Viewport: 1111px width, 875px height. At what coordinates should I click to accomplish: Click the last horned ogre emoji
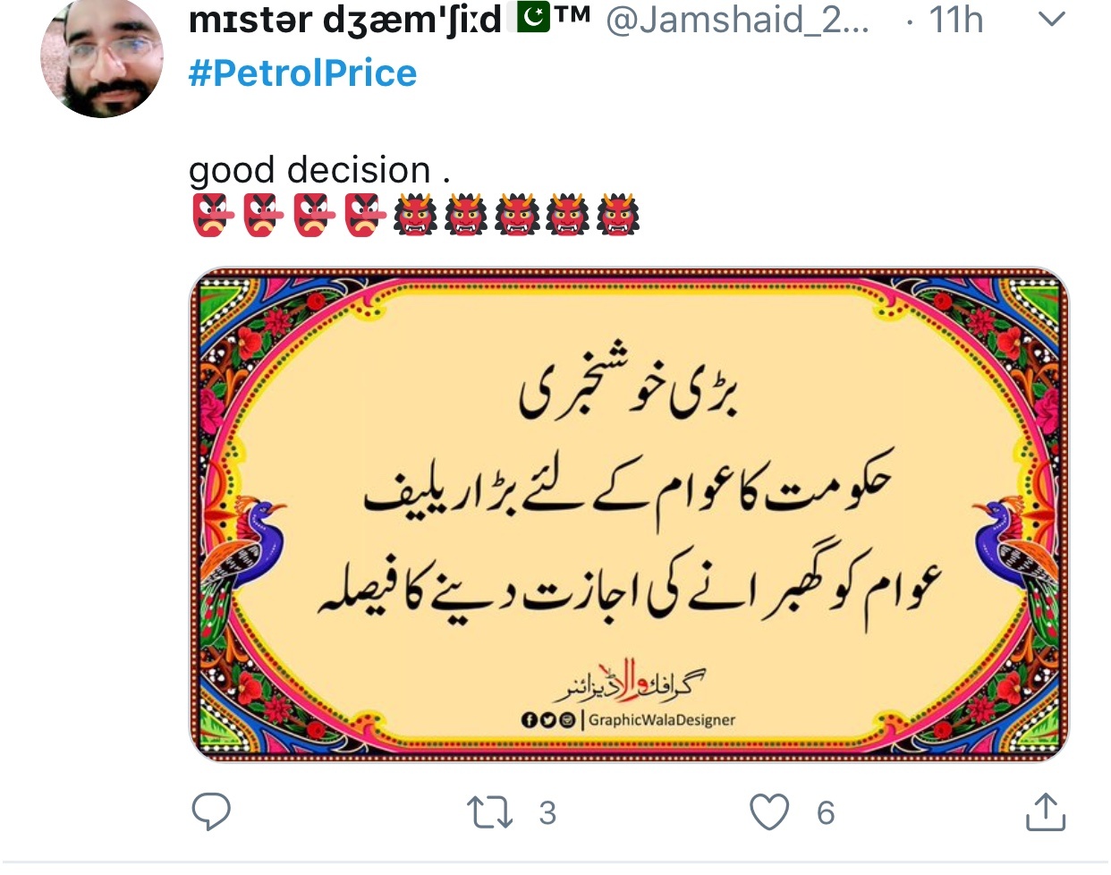(x=617, y=215)
